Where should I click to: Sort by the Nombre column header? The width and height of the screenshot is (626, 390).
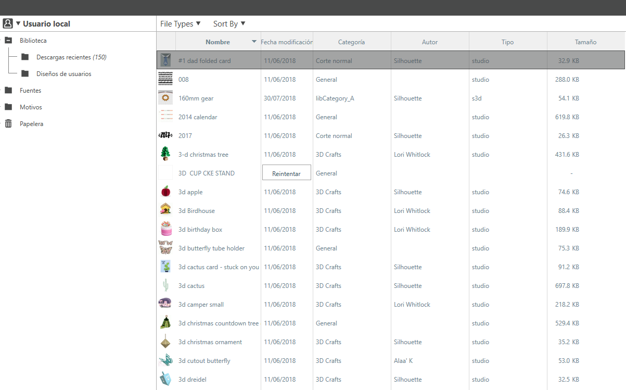(x=218, y=42)
